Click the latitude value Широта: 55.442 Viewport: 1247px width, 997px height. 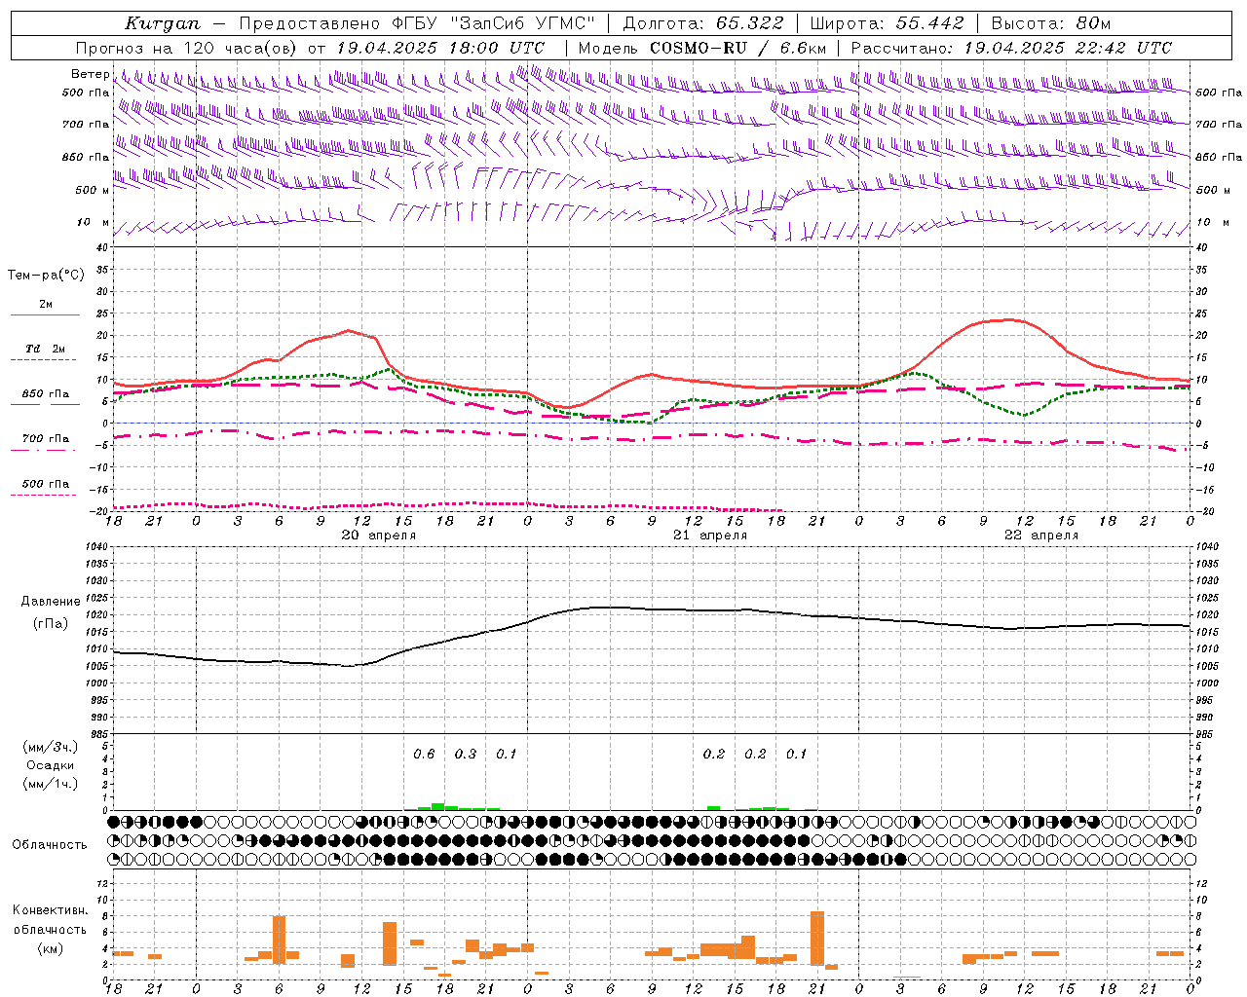887,23
